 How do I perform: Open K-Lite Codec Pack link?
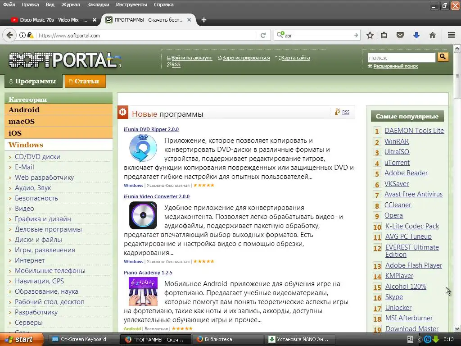coord(412,226)
